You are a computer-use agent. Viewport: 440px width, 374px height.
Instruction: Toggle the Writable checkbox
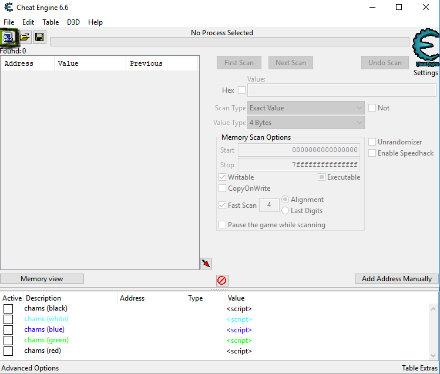222,177
